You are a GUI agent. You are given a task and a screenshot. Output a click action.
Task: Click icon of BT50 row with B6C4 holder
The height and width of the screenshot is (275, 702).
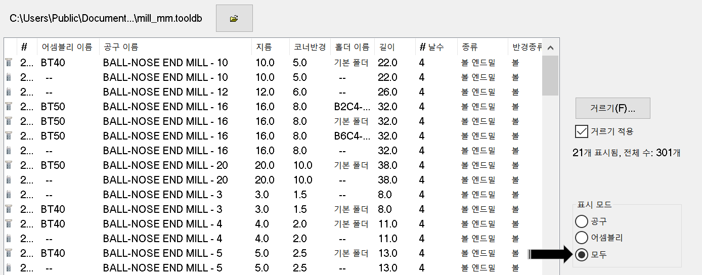(8, 136)
